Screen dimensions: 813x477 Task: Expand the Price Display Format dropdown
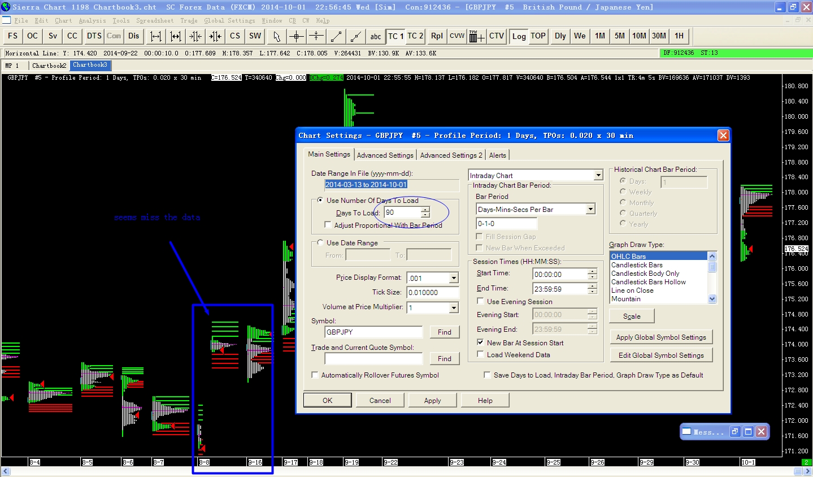point(454,278)
